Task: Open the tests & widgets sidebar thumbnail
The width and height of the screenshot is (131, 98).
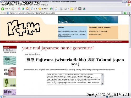Action: pyautogui.click(x=10, y=72)
